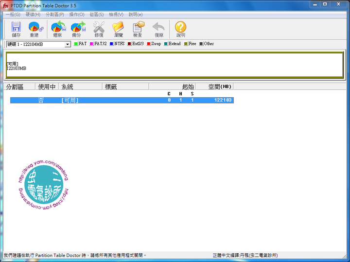Select the [可用] 122103MB disk map block
350x262 pixels.
(x=175, y=65)
